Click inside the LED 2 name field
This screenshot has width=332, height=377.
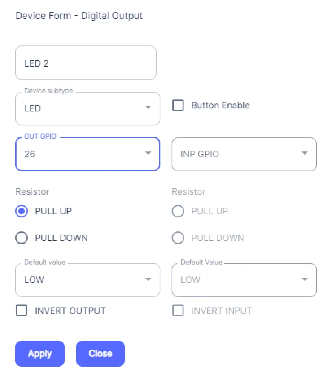[x=85, y=62]
